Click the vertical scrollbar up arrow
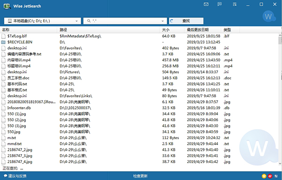Image resolution: width=282 pixels, height=180 pixels. pos(280,35)
